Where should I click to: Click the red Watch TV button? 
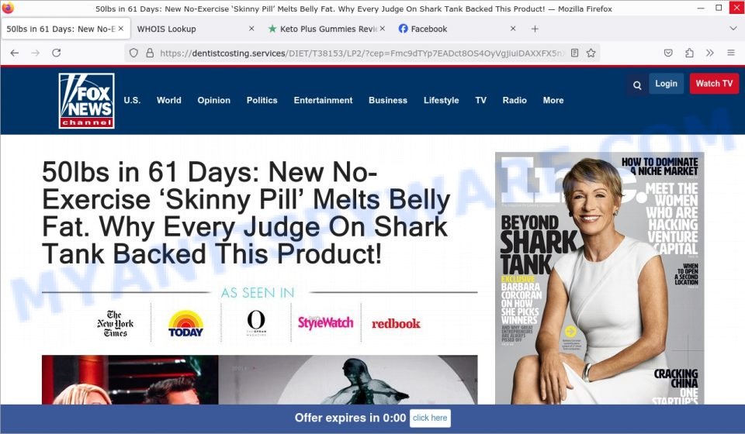tap(714, 84)
